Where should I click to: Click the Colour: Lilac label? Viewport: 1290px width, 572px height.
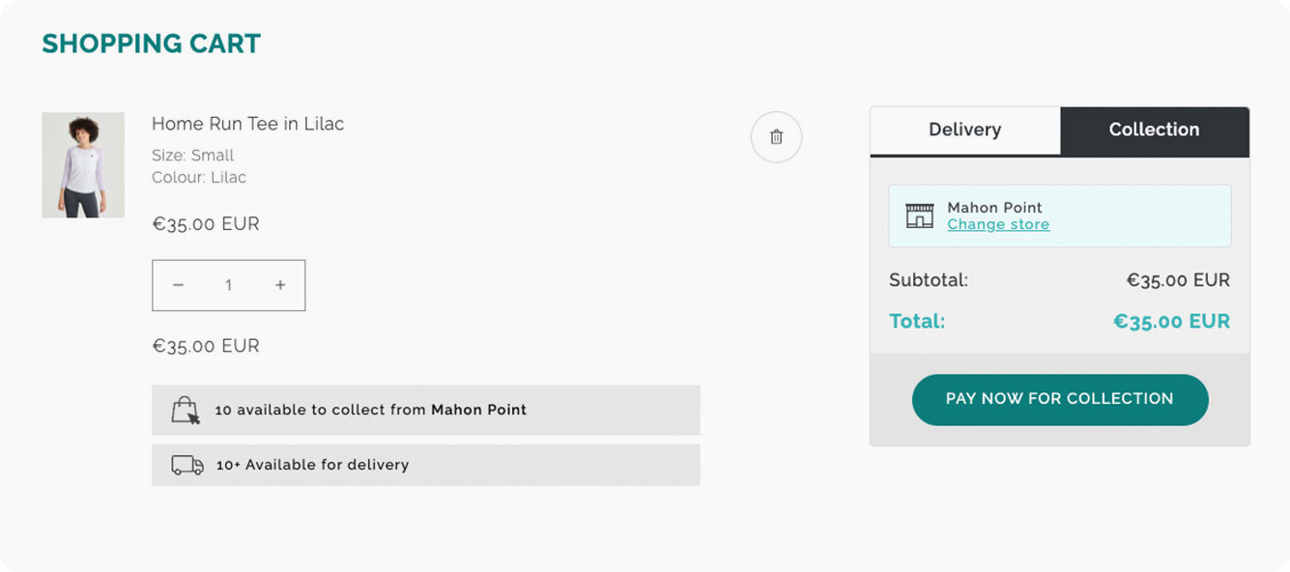pyautogui.click(x=199, y=178)
